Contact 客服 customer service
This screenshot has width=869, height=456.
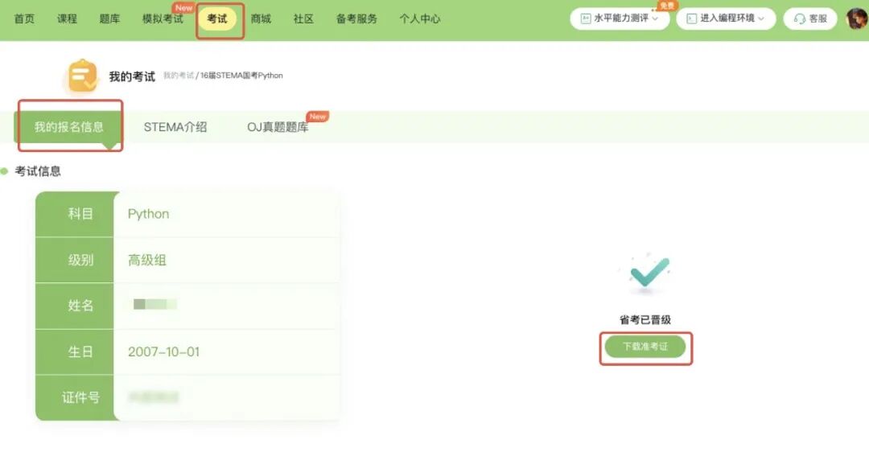pyautogui.click(x=810, y=18)
